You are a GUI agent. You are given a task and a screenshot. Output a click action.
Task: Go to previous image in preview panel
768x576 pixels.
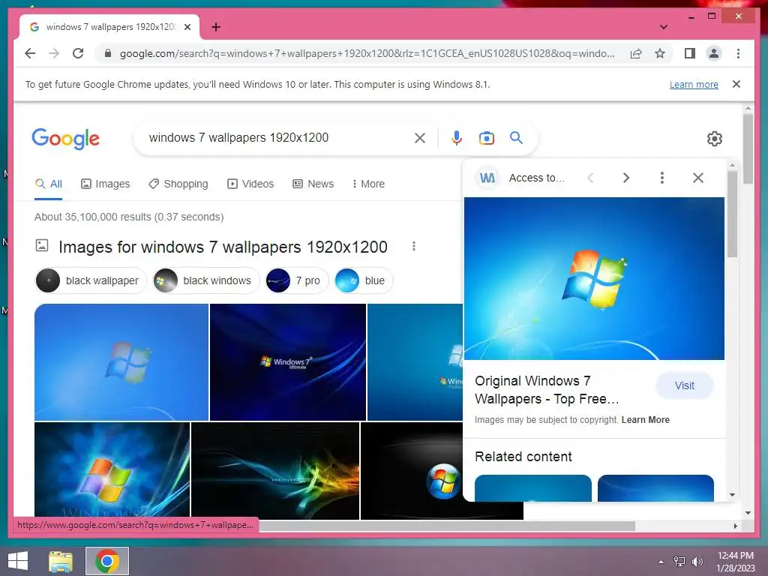tap(590, 178)
